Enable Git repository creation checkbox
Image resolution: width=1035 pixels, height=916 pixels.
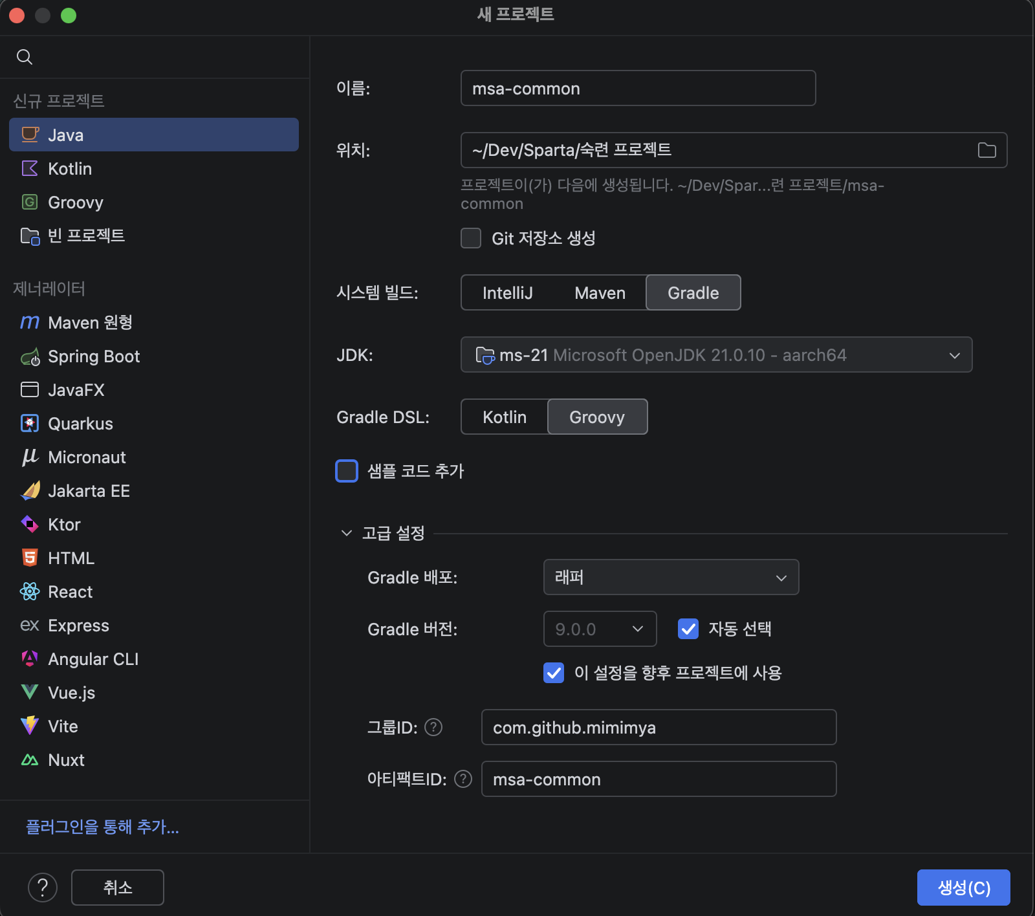pos(471,238)
